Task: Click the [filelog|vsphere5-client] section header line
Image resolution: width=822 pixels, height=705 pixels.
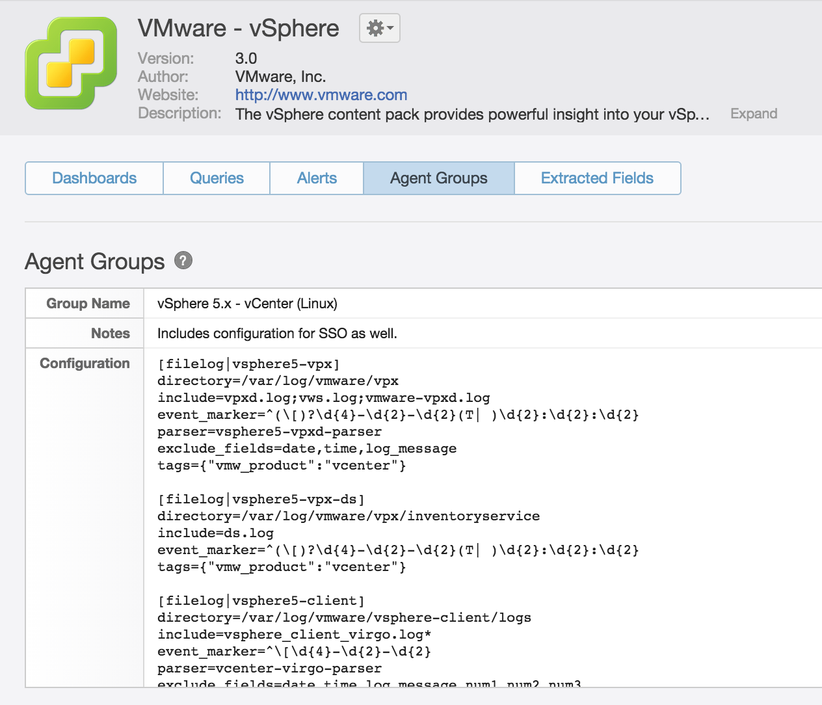Action: pyautogui.click(x=261, y=601)
